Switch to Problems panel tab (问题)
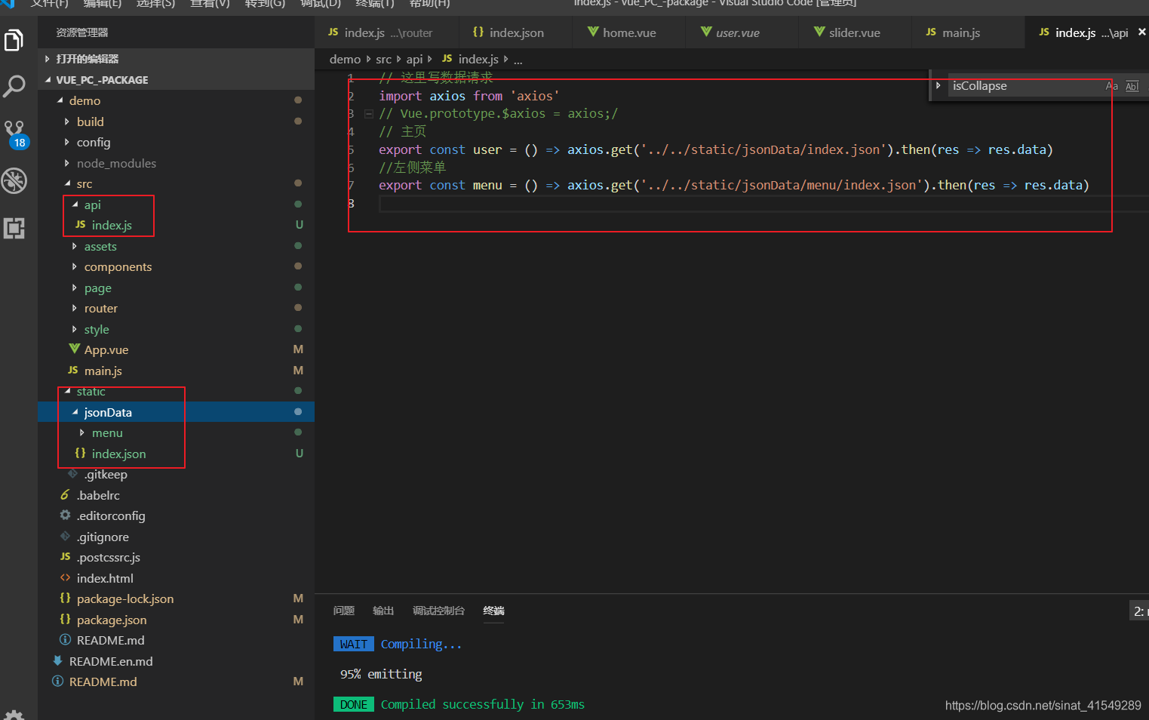This screenshot has width=1149, height=720. tap(343, 611)
